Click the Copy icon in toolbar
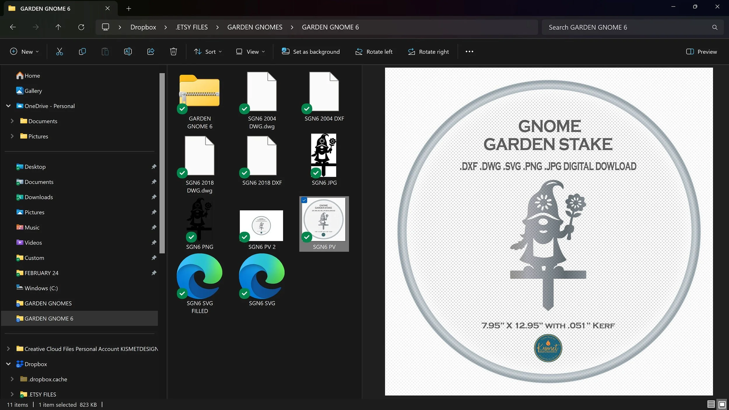The height and width of the screenshot is (410, 729). coord(82,52)
